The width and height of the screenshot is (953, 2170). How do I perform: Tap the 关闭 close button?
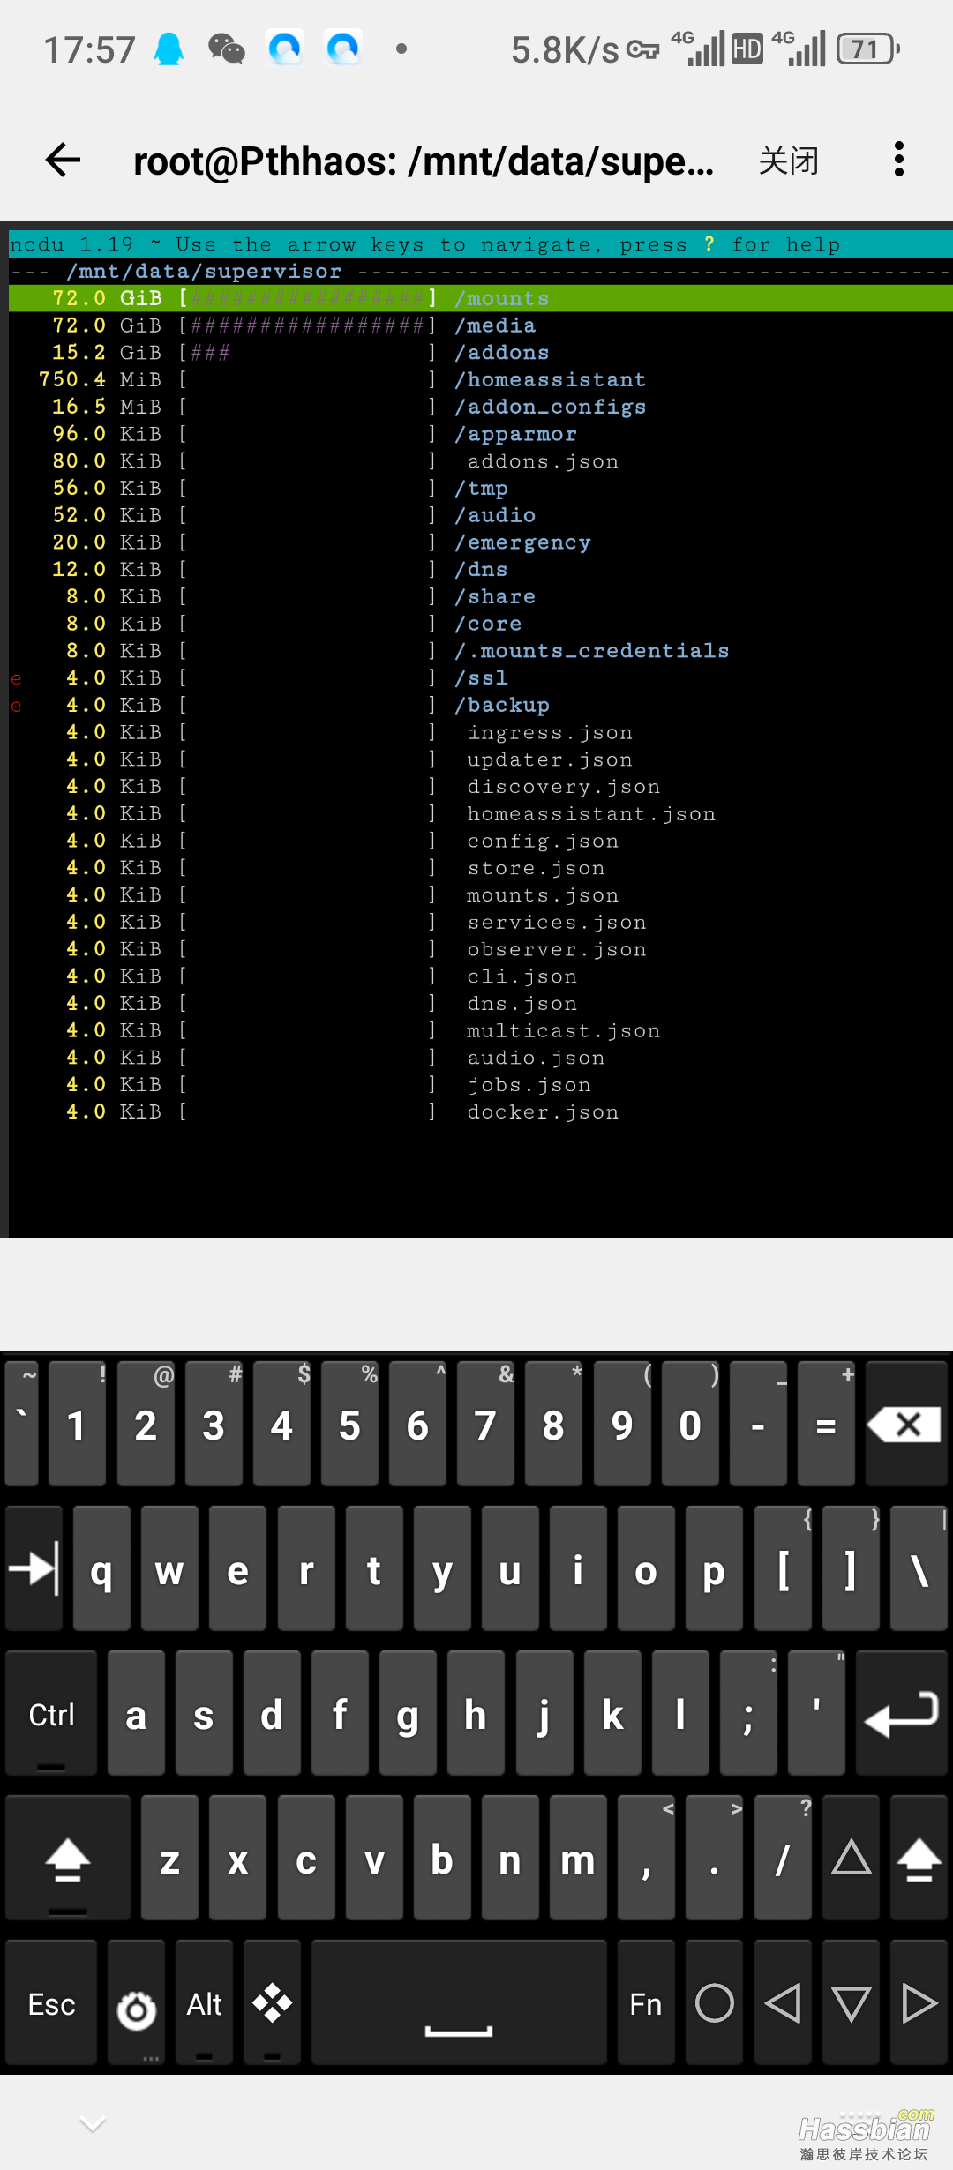click(x=789, y=161)
